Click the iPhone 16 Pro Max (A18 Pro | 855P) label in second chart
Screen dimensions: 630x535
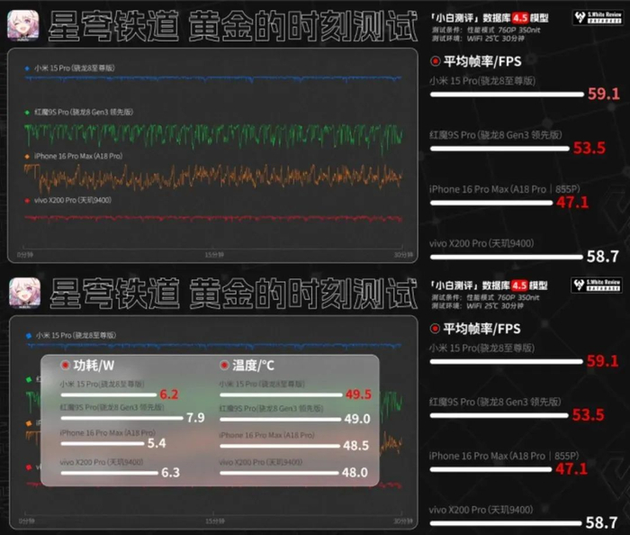click(x=504, y=456)
